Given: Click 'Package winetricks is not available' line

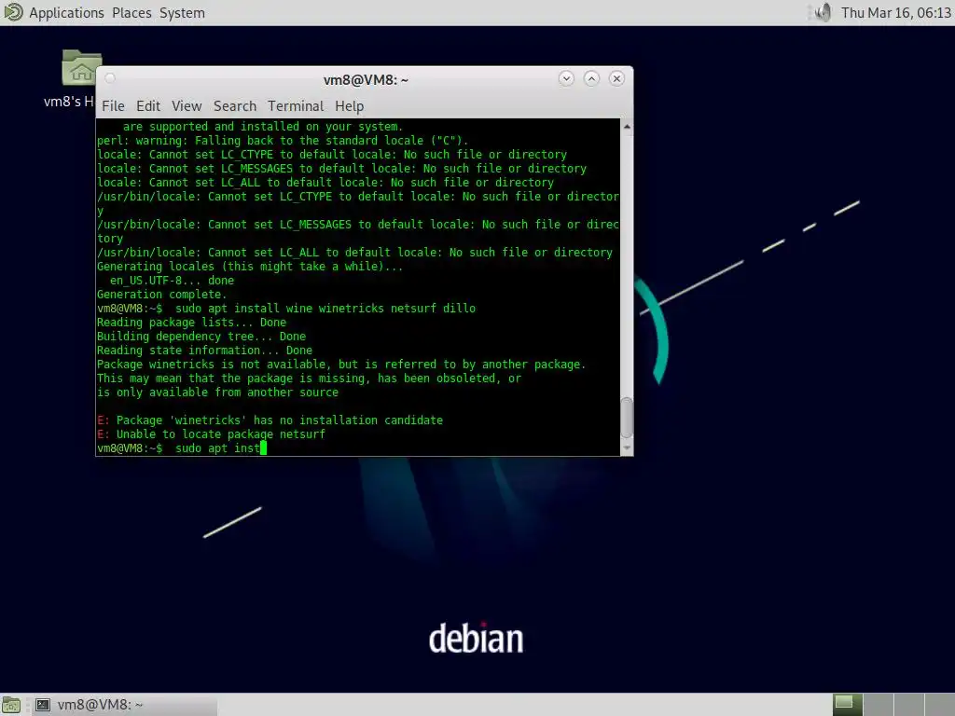Looking at the screenshot, I should pyautogui.click(x=341, y=365).
